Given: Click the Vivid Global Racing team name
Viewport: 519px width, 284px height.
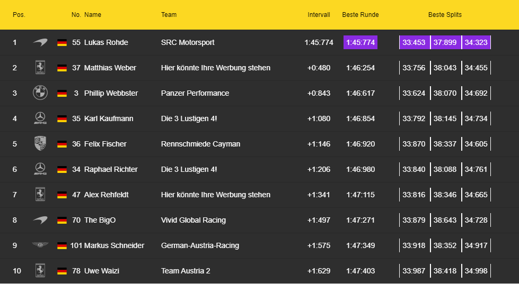Looking at the screenshot, I should [193, 220].
